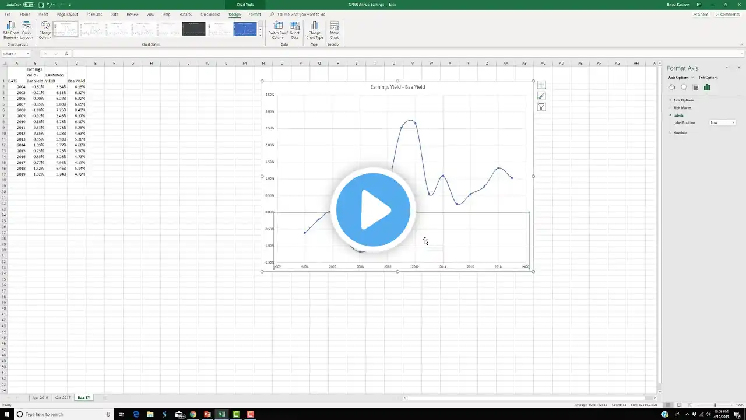Screen dimensions: 746x420
Task: Click the Share button
Action: (701, 14)
